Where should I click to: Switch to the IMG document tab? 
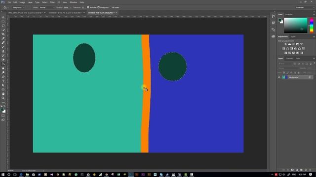(x=25, y=13)
